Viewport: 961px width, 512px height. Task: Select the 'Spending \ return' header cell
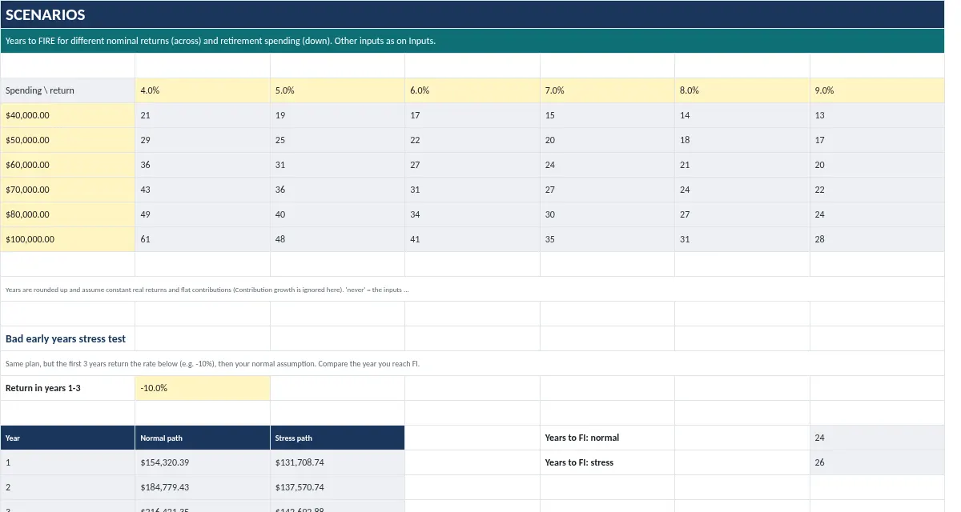(x=68, y=90)
